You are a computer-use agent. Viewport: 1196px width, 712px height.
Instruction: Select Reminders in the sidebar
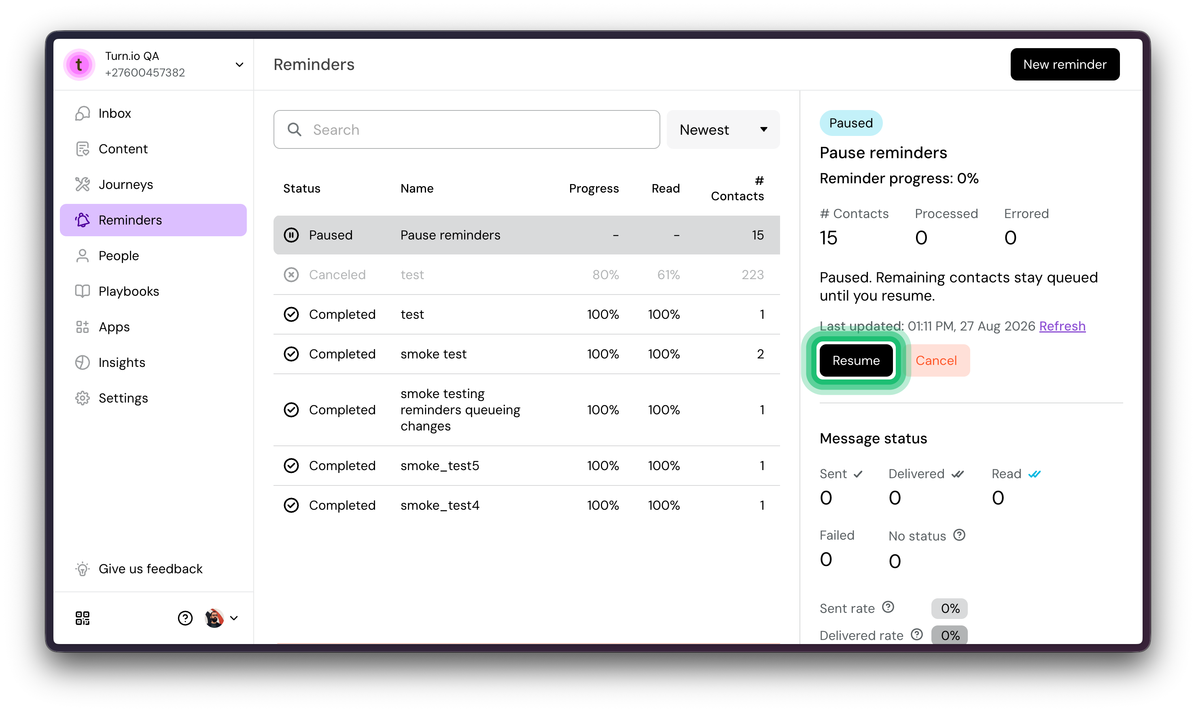(153, 220)
